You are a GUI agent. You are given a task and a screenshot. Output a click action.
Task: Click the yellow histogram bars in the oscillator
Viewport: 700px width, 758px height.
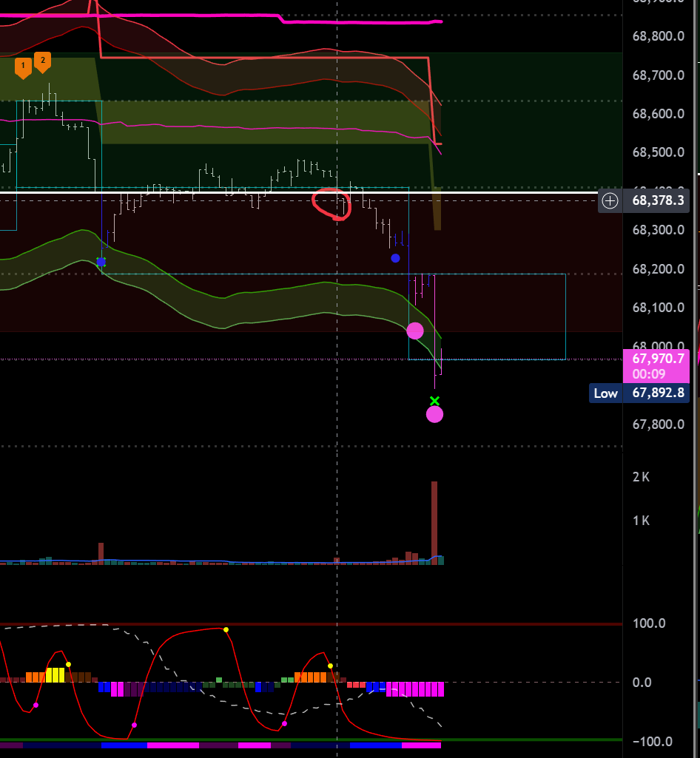(55, 675)
